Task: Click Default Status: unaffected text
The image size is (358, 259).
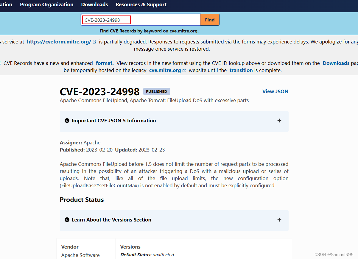Action: (147, 255)
